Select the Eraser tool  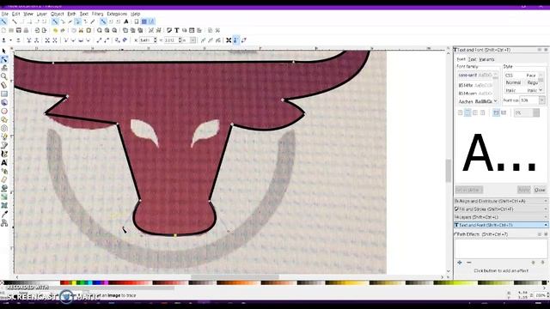click(4, 179)
